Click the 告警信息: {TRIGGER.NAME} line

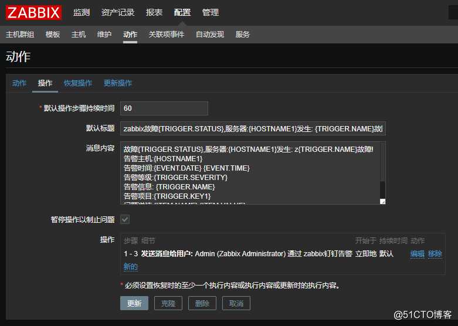pyautogui.click(x=169, y=187)
